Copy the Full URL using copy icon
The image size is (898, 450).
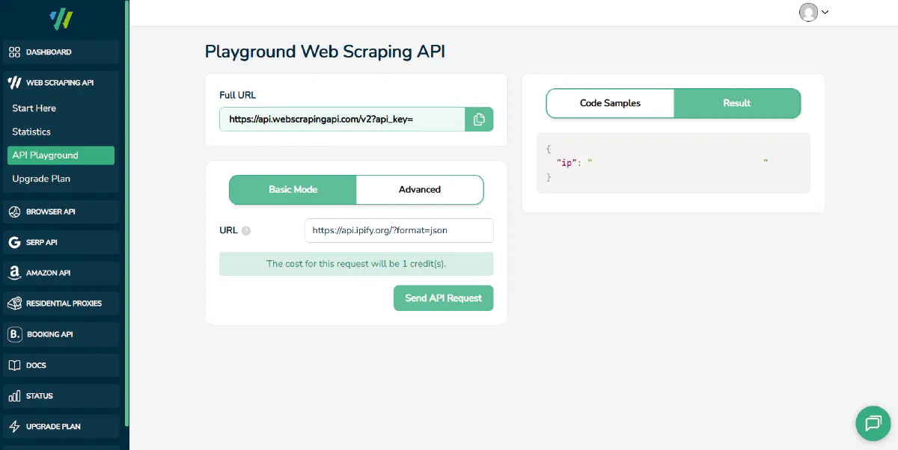click(x=479, y=119)
